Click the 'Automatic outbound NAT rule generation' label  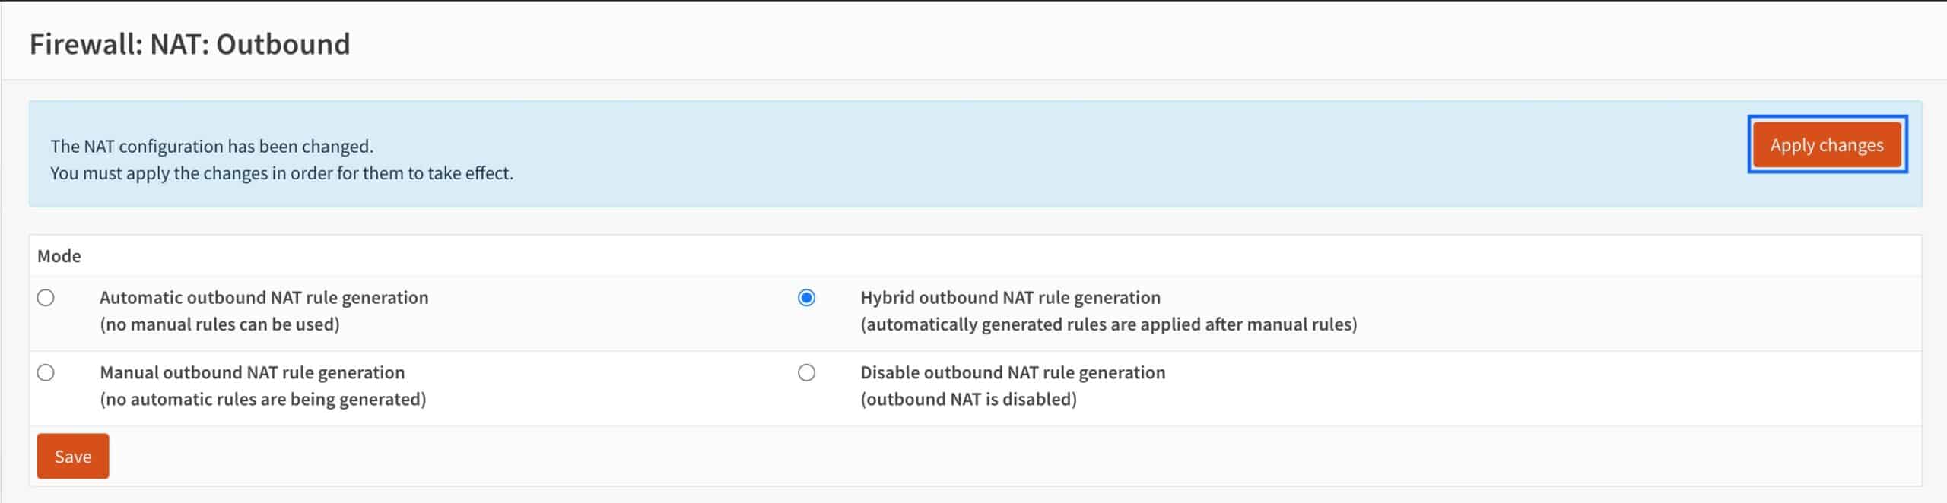[264, 297]
